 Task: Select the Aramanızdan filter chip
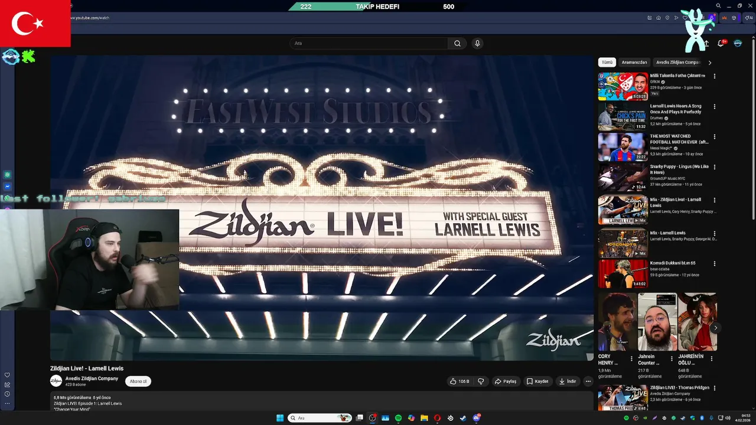click(x=634, y=62)
